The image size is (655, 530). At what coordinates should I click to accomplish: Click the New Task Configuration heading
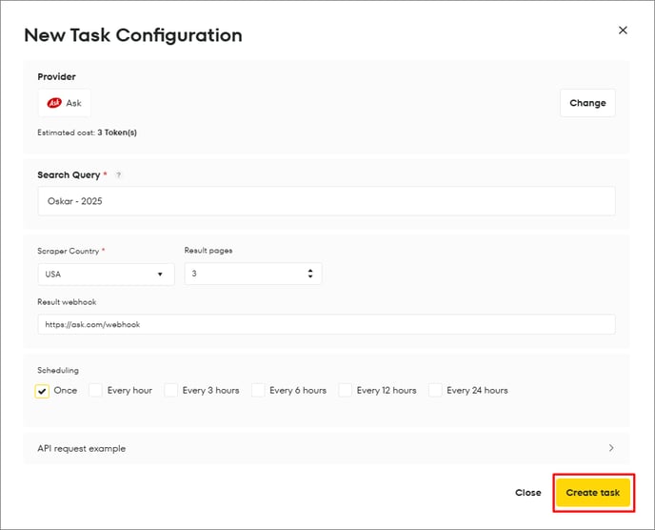[133, 35]
